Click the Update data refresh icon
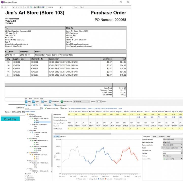 point(50,101)
